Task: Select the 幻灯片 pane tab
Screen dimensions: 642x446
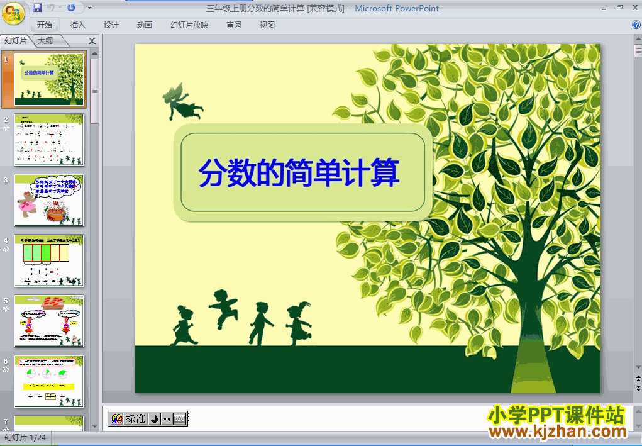Action: 16,40
